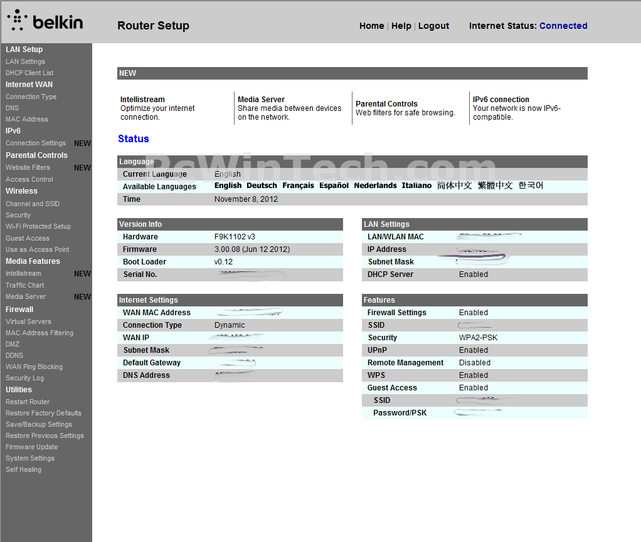Click the Dynamic connection type value
The height and width of the screenshot is (542, 641).
pos(230,325)
